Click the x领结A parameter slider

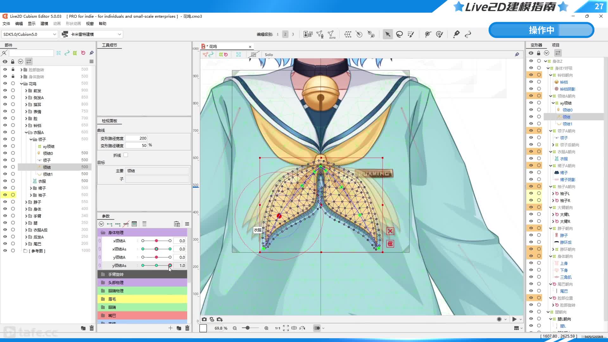[x=156, y=241]
